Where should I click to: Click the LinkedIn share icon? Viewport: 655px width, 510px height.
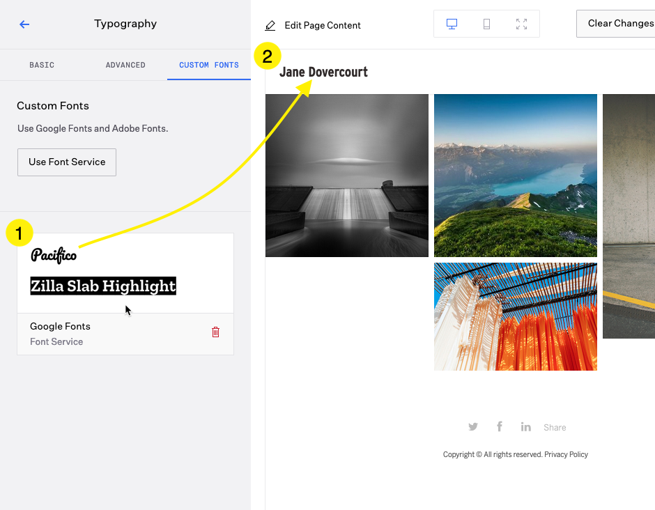tap(525, 426)
